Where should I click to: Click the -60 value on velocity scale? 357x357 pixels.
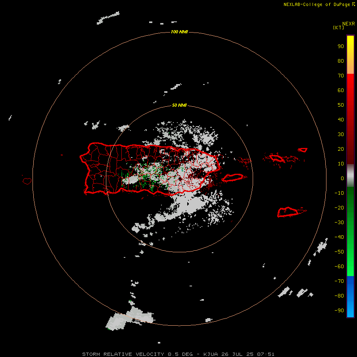click(x=339, y=267)
